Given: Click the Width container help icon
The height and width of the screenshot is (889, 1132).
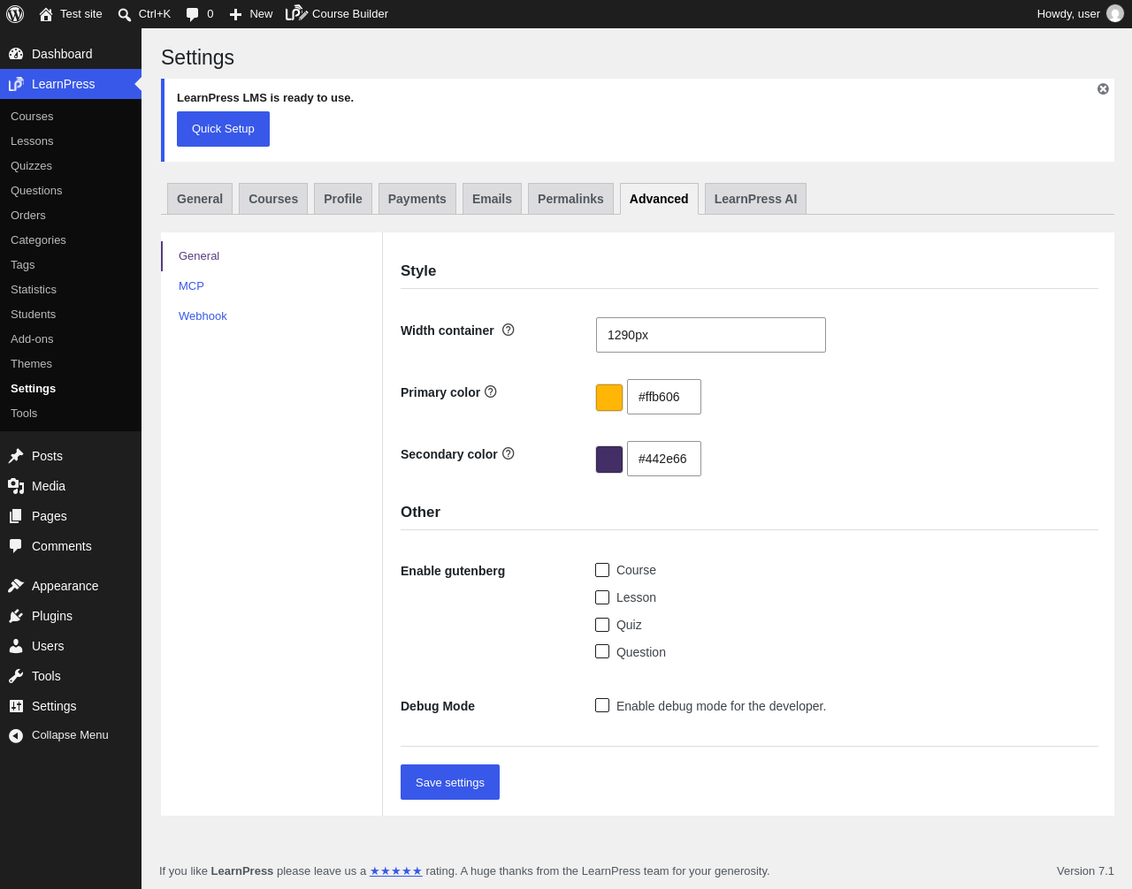Looking at the screenshot, I should [508, 330].
